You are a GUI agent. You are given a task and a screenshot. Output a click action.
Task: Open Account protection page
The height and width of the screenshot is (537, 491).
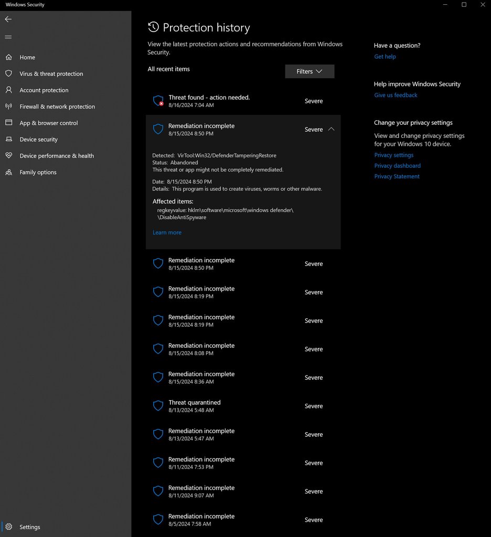[66, 90]
